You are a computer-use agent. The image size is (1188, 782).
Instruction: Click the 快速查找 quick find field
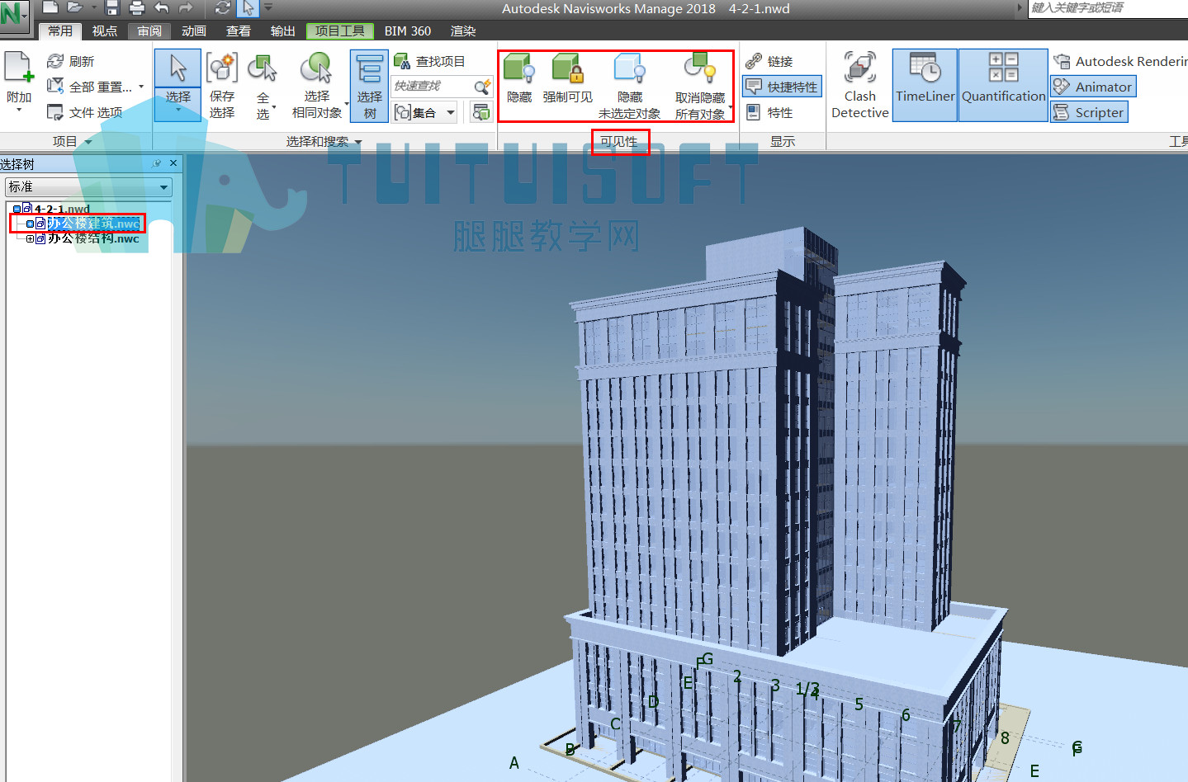(432, 86)
